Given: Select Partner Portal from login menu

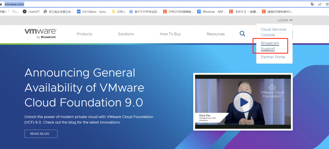Looking at the screenshot, I should [273, 57].
